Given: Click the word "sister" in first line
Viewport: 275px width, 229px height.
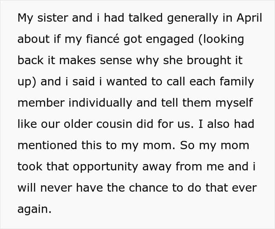Looking at the screenshot, I should click(x=53, y=18).
